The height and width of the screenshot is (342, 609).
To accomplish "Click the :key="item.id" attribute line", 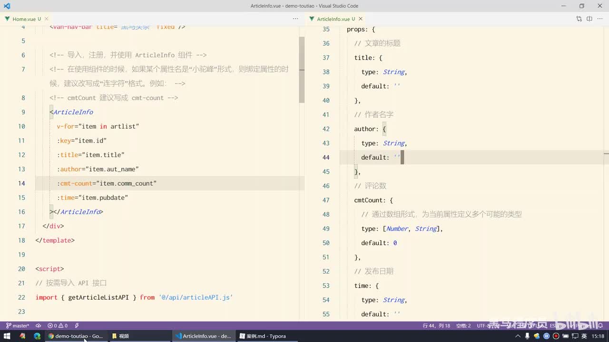I will 82,141.
